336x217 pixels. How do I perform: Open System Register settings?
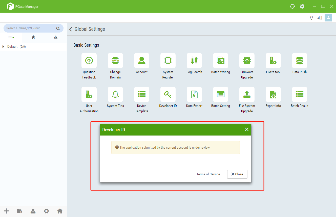168,61
